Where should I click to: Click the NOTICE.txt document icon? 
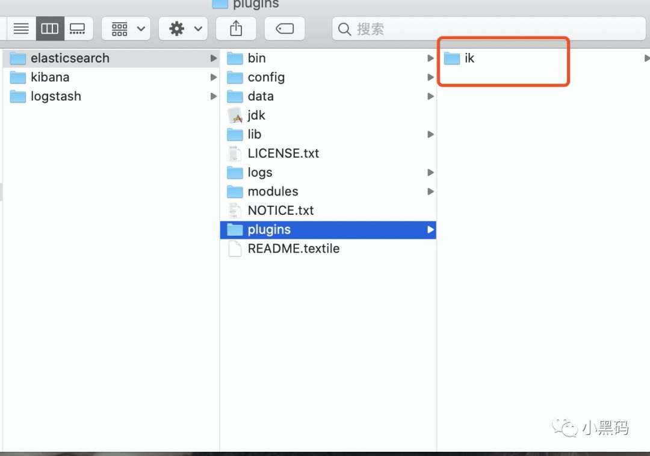tap(235, 211)
